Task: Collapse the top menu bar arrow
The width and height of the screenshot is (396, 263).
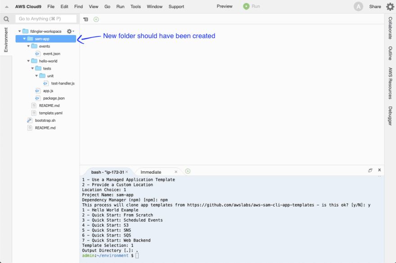Action: 7,7
